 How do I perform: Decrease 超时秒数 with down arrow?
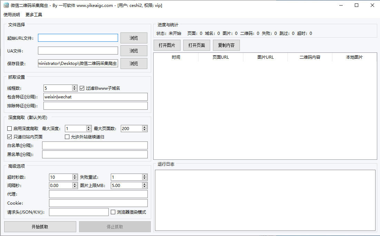pyautogui.click(x=75, y=179)
